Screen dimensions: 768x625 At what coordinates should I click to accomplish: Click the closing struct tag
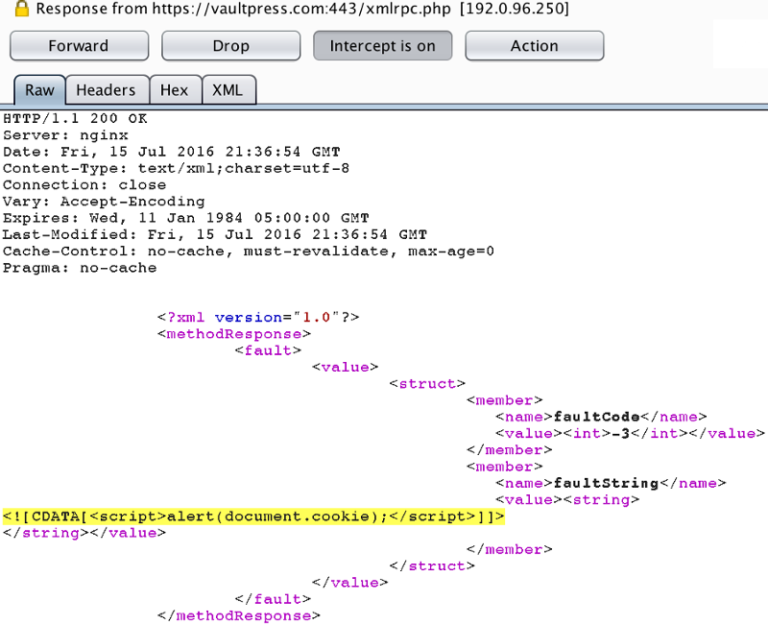(x=433, y=566)
